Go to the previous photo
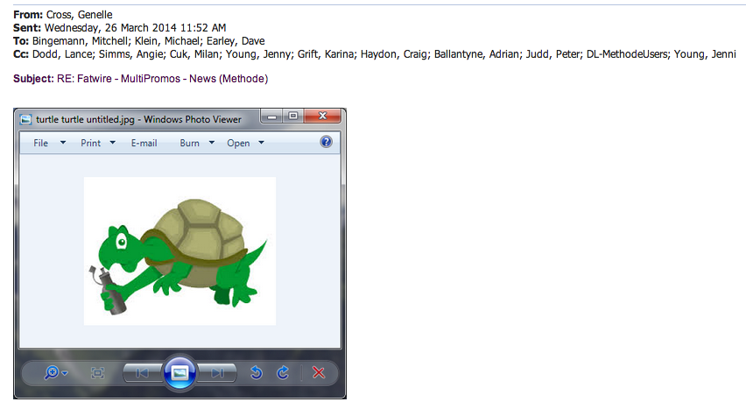 click(142, 373)
